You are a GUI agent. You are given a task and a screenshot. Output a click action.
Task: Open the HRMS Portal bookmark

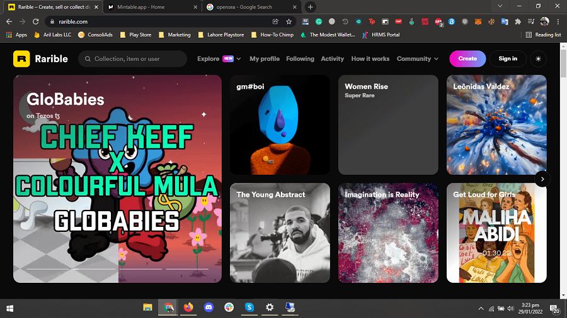coord(381,35)
